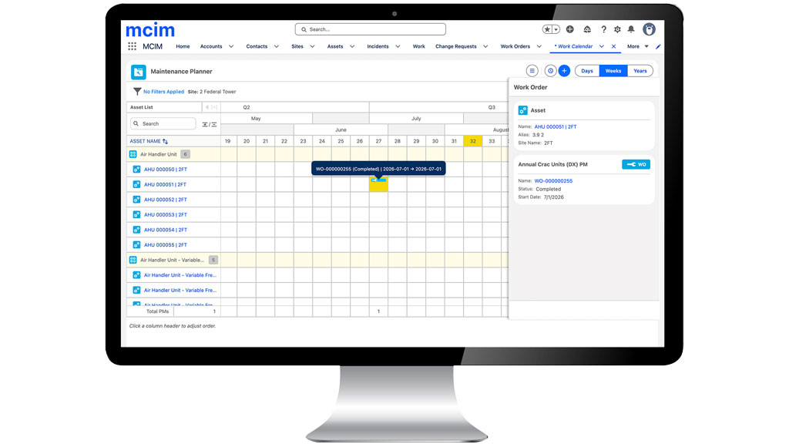
Task: Close the Work Calendar tab
Action: point(614,46)
